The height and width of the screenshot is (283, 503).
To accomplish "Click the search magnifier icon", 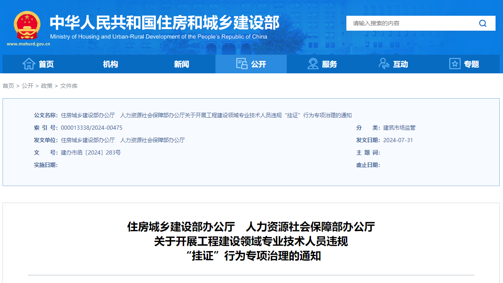I will coord(483,23).
